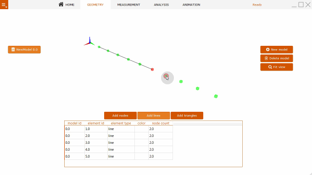312x175 pixels.
Task: Click the color cell of element 1.0
Action: [x=141, y=129]
